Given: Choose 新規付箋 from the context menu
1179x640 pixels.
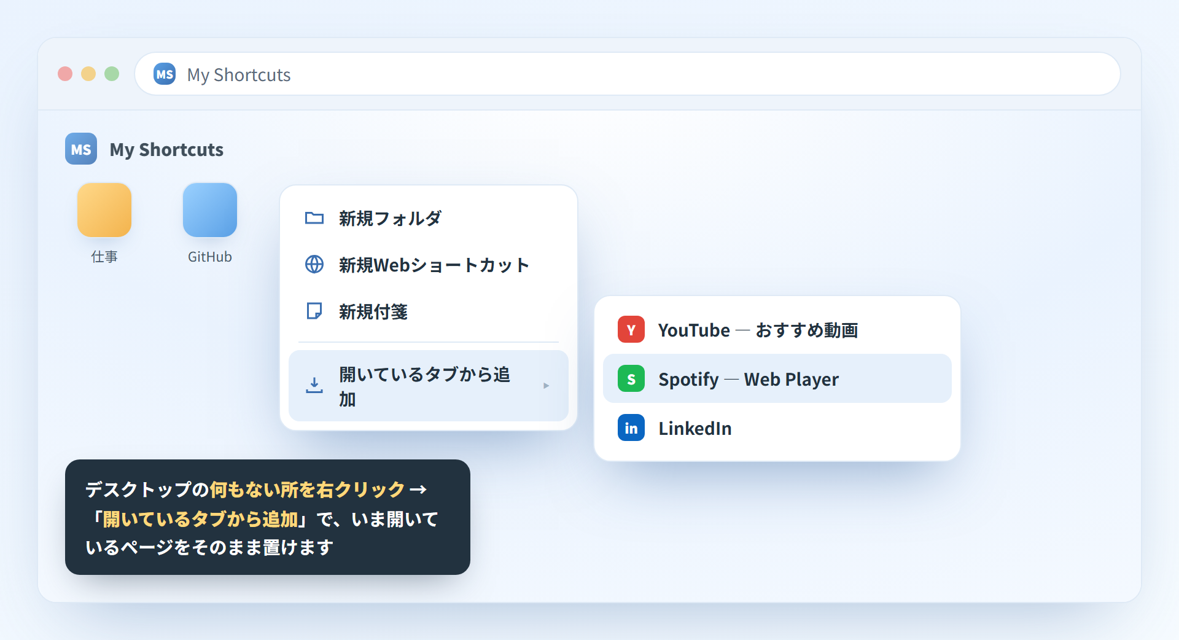Looking at the screenshot, I should coord(429,311).
